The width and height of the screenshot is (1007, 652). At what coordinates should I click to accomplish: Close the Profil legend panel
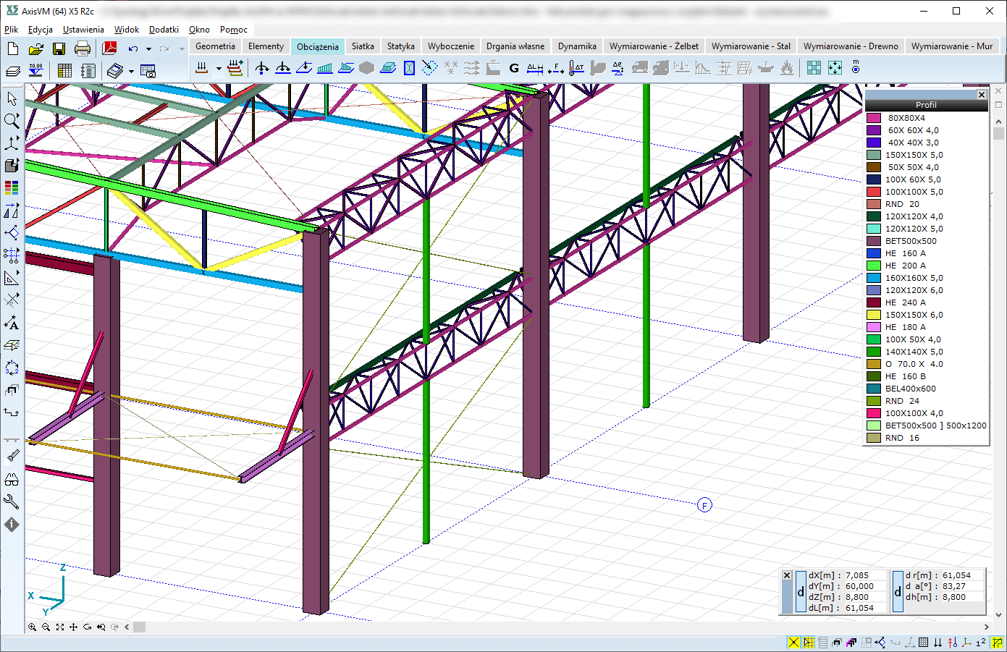click(981, 95)
